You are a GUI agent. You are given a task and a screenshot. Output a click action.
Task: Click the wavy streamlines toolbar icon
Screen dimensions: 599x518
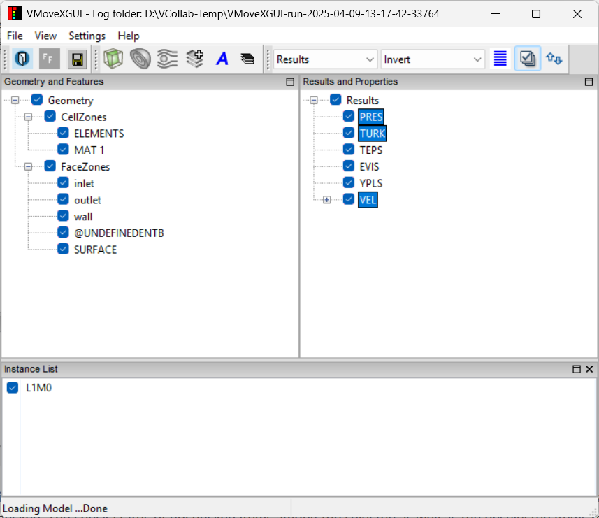168,59
